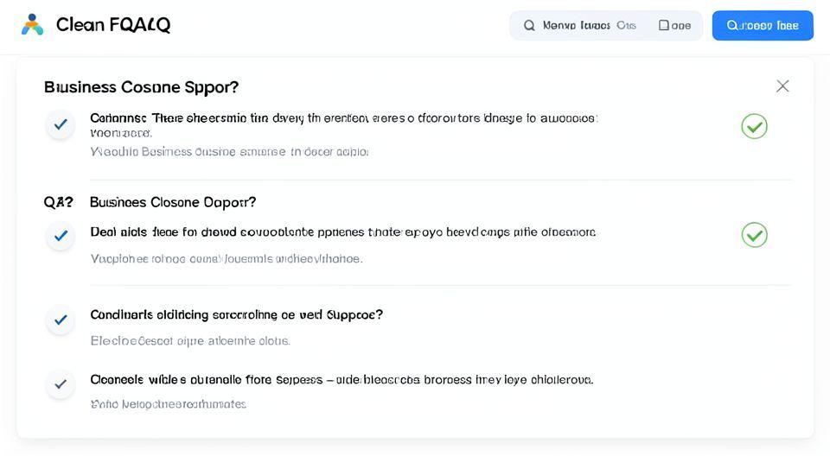
Task: Close the FAQ panel with the X
Action: 782,86
